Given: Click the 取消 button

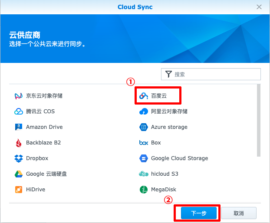Looking at the screenshot, I should [x=239, y=213].
